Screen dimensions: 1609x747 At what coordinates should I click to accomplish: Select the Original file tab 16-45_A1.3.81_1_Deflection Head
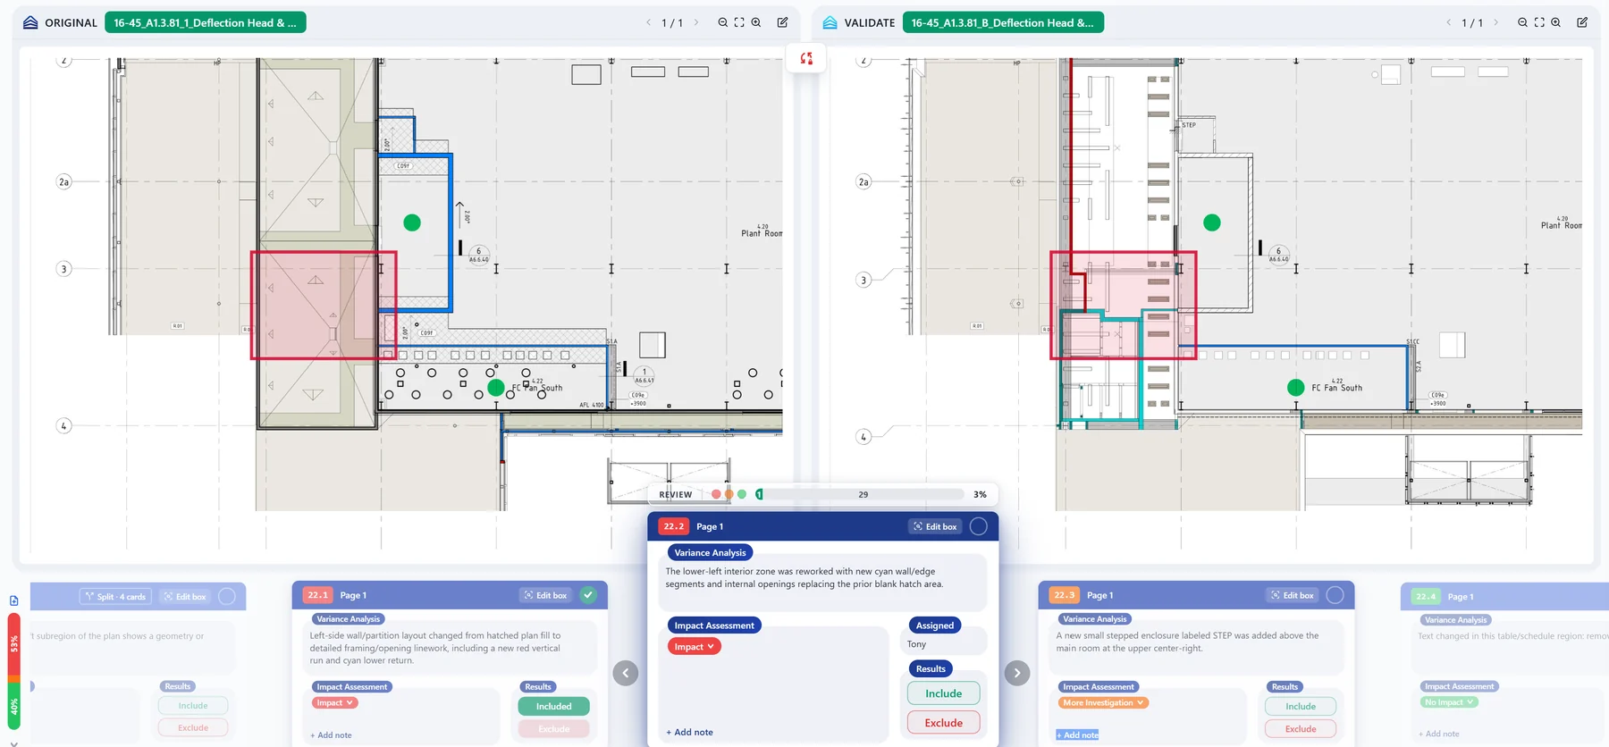206,22
